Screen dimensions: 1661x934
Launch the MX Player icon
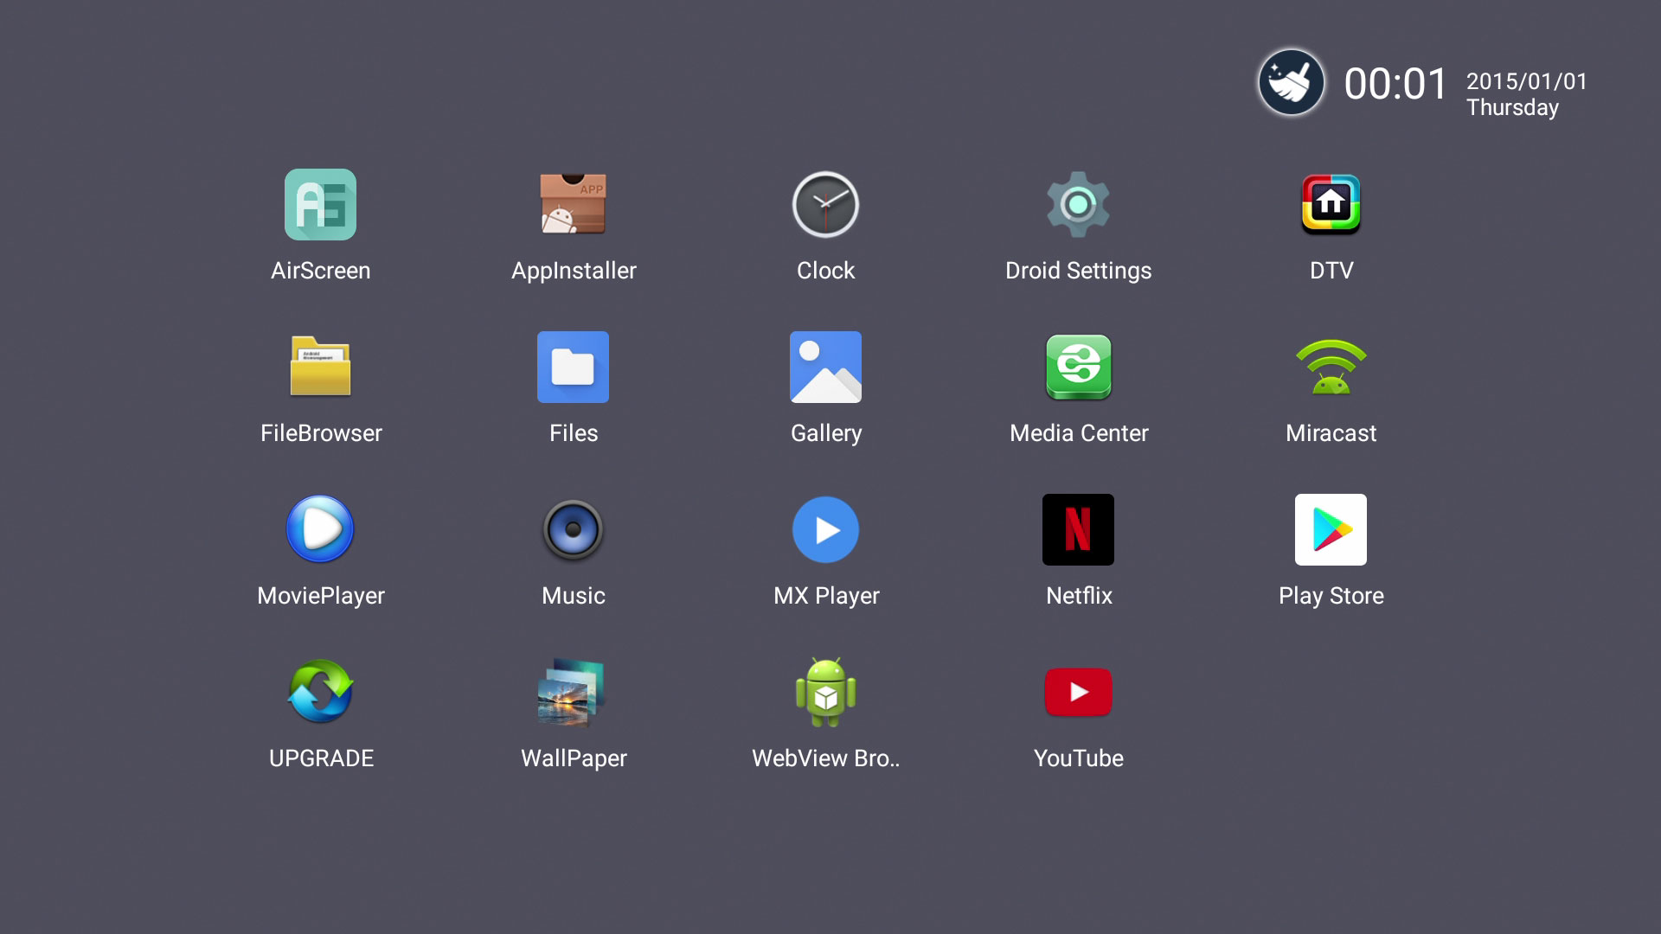click(825, 529)
